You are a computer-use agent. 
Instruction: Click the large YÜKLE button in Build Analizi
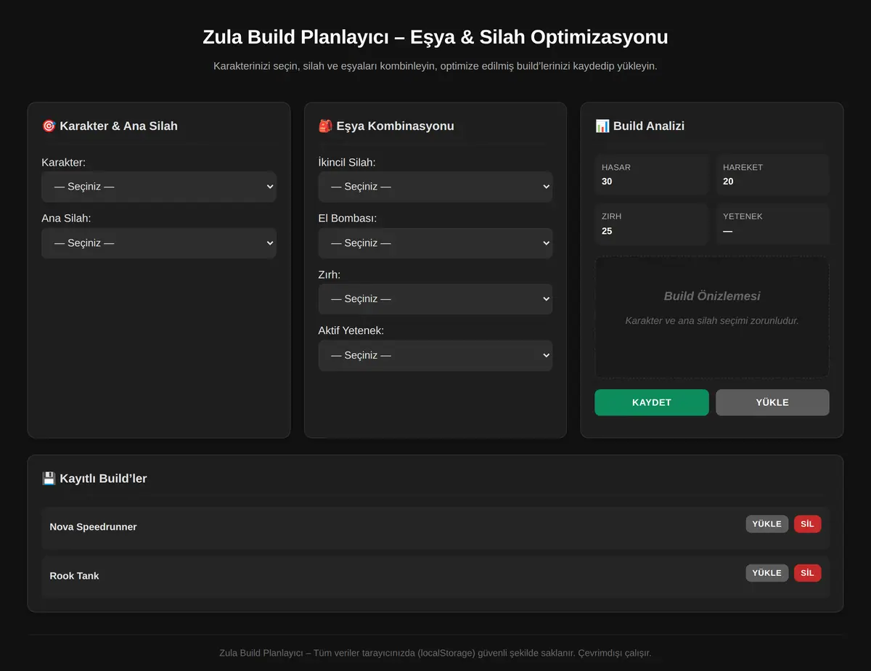coord(772,402)
